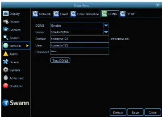Click the 'User' field label
The image size is (162, 117).
tap(39, 45)
